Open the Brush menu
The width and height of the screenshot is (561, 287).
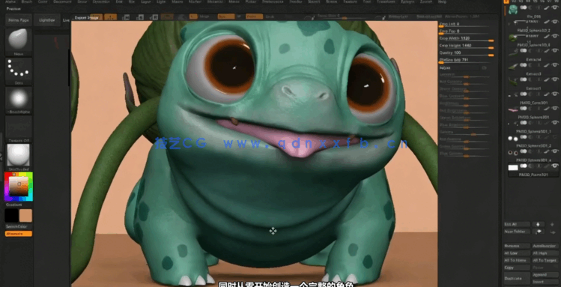coord(27,1)
